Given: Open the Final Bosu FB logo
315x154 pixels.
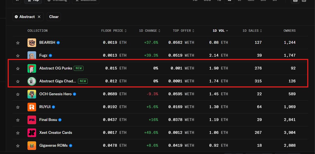Looking at the screenshot, I should coord(32,120).
